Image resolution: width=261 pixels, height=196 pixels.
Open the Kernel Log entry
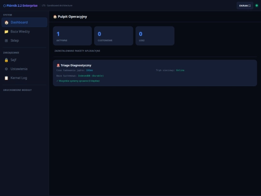(24, 78)
